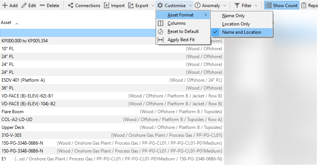
Task: Select the E1 asset row
Action: (112, 159)
